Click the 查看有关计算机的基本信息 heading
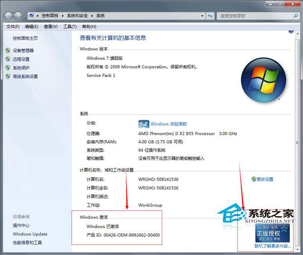This screenshot has height=255, width=303. [113, 38]
